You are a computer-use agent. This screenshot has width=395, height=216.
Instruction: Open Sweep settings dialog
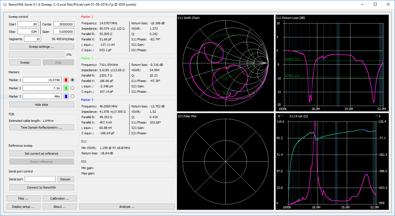tap(41, 47)
